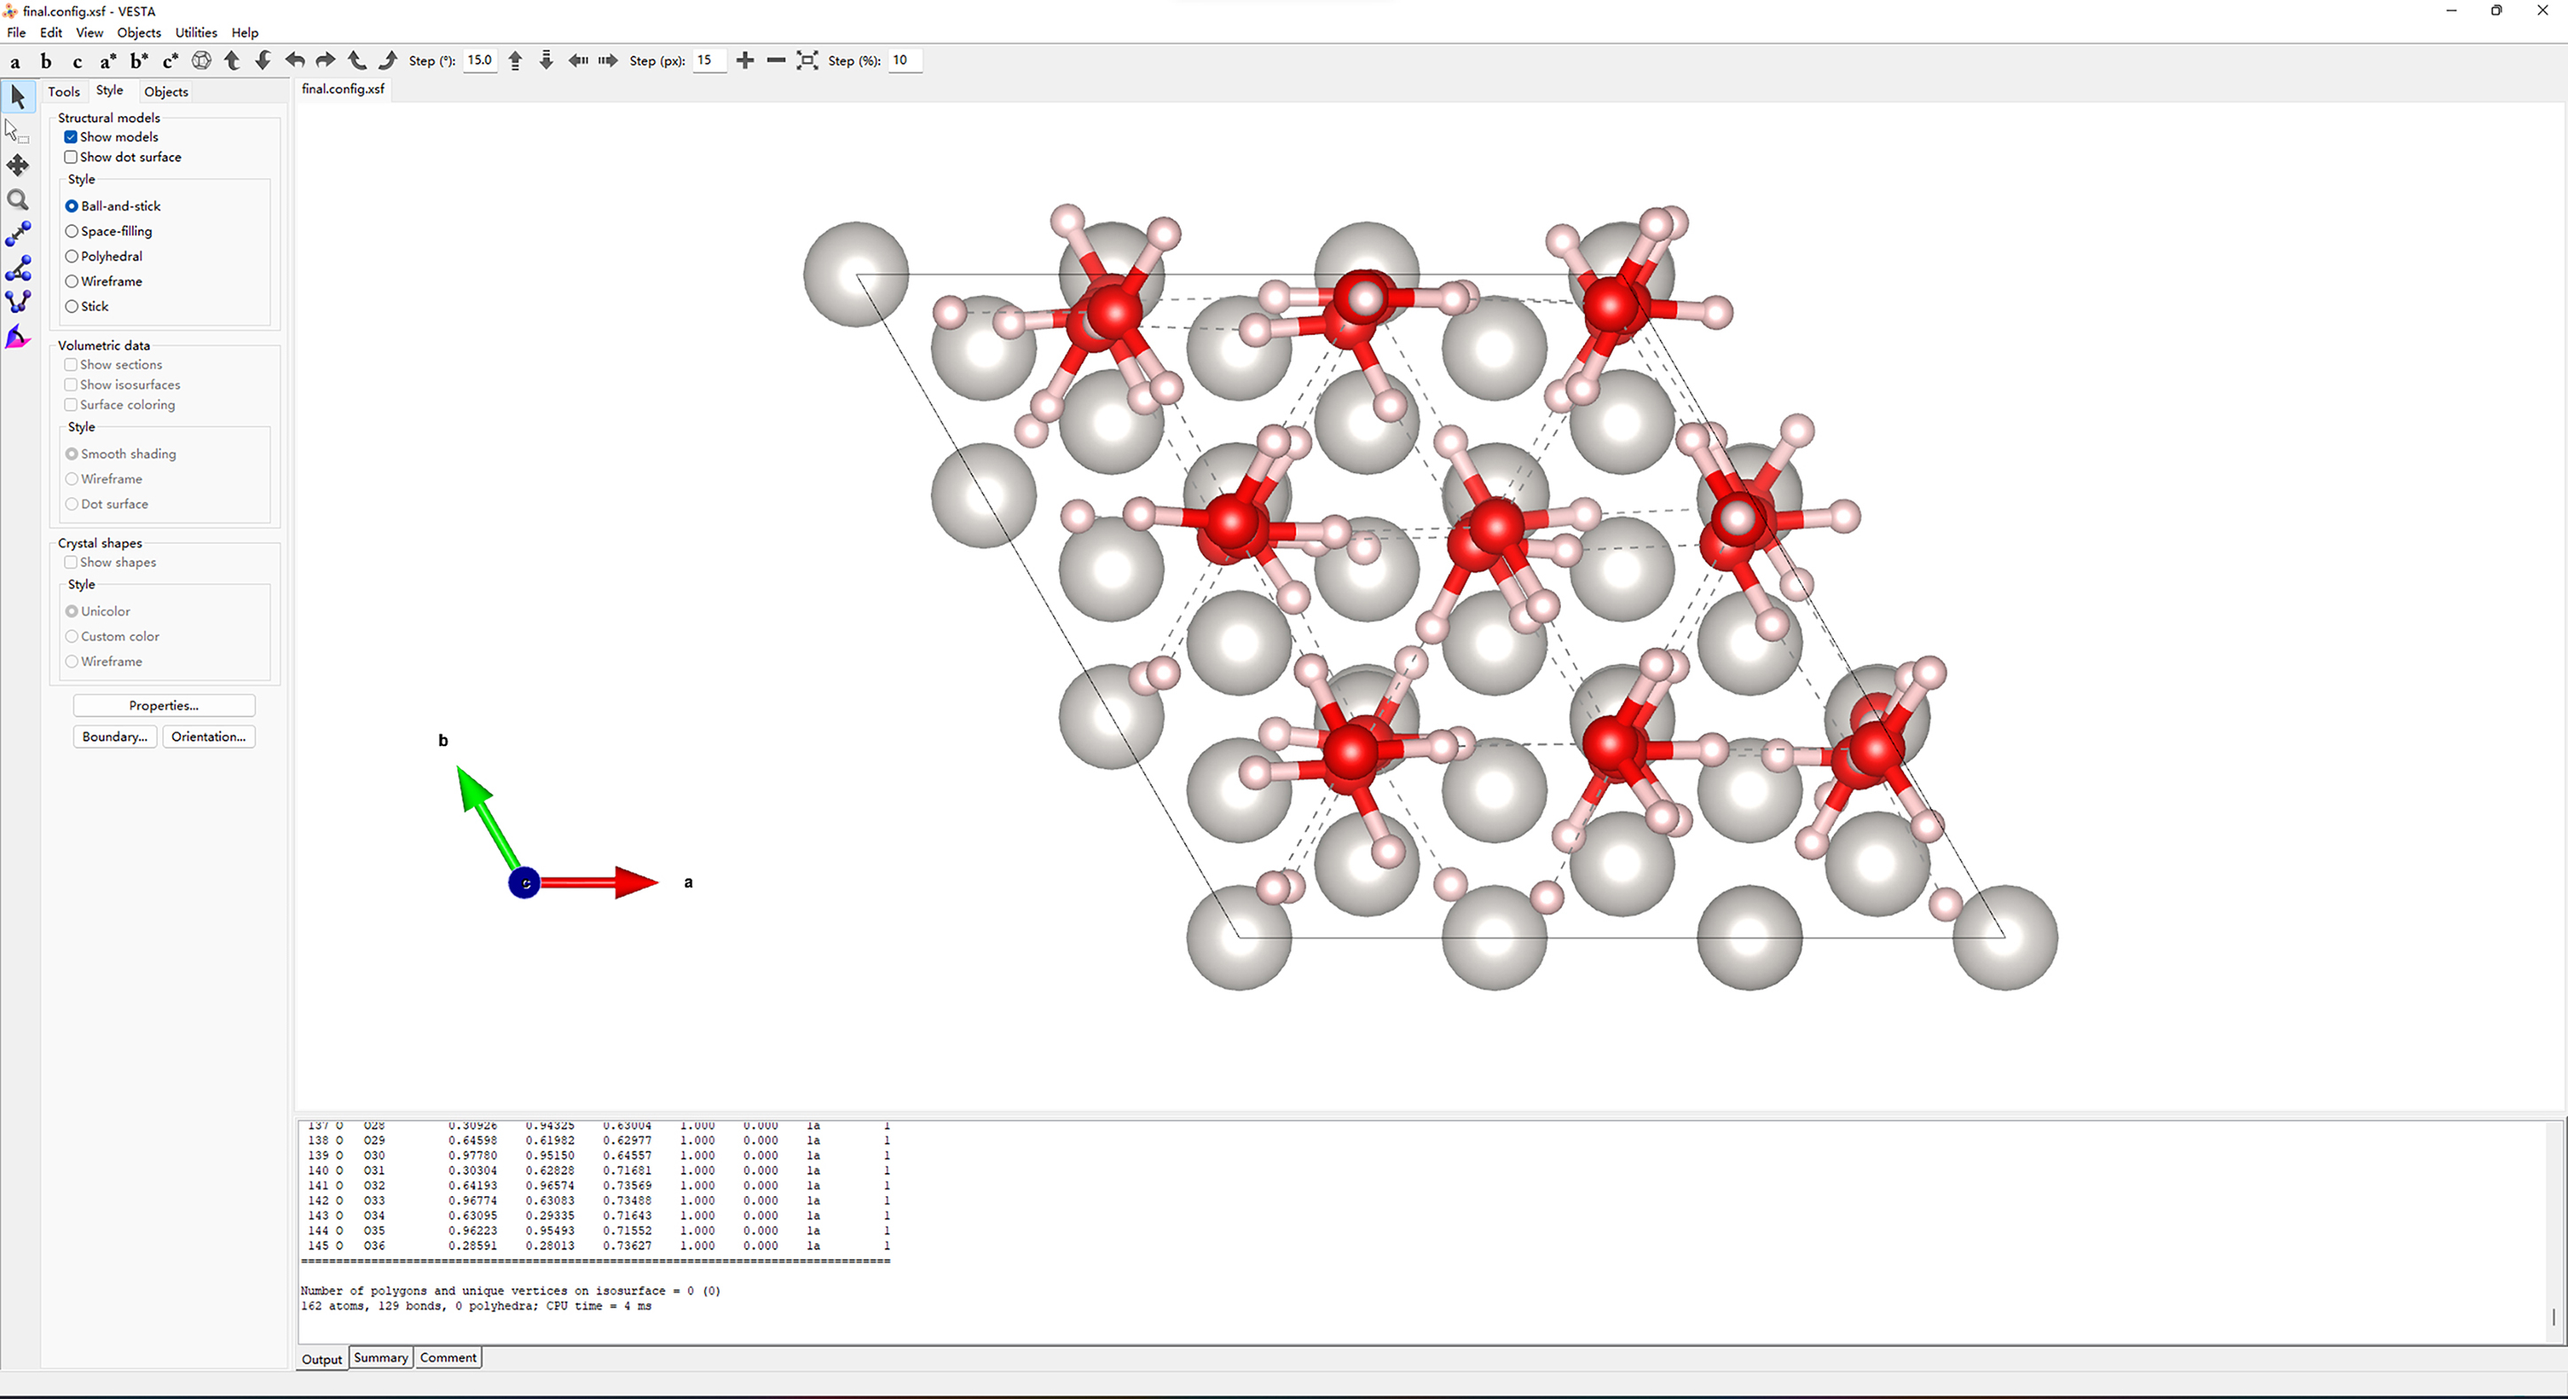Click the zoom in plus icon
This screenshot has width=2568, height=1399.
click(x=745, y=61)
